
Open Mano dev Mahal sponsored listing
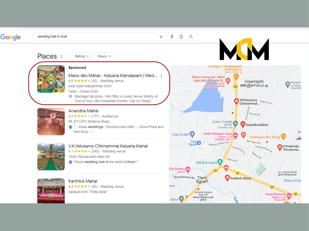(113, 76)
